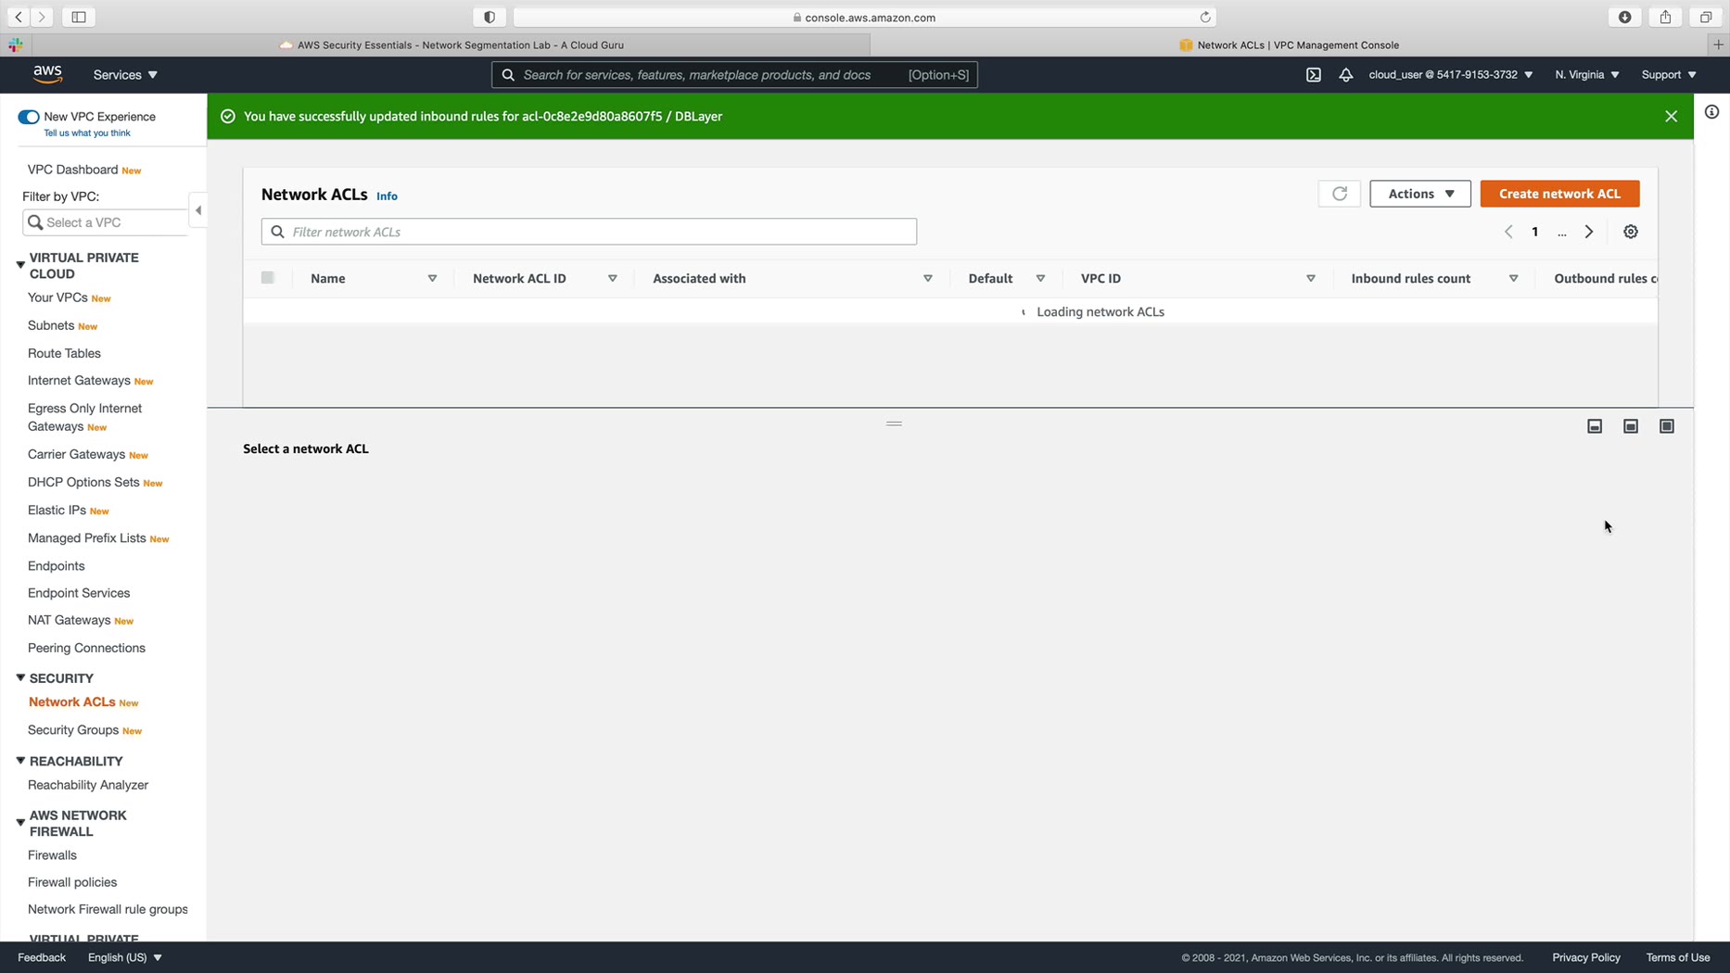Open a new browser tab with plus
This screenshot has width=1730, height=973.
click(x=1718, y=44)
